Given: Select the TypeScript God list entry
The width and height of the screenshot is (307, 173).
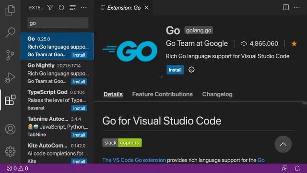Looking at the screenshot, I should coord(57,100).
